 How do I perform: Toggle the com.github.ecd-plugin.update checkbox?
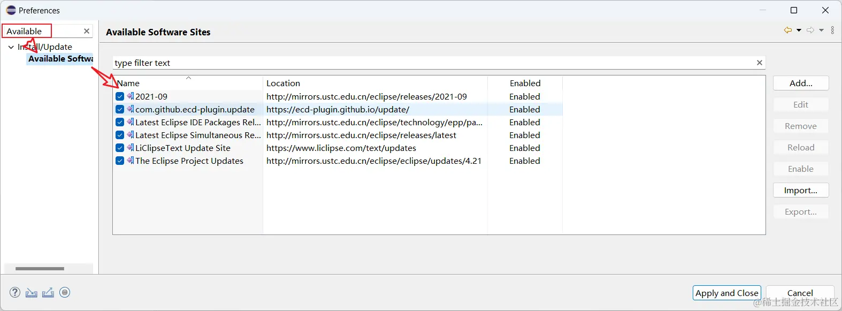(x=120, y=109)
